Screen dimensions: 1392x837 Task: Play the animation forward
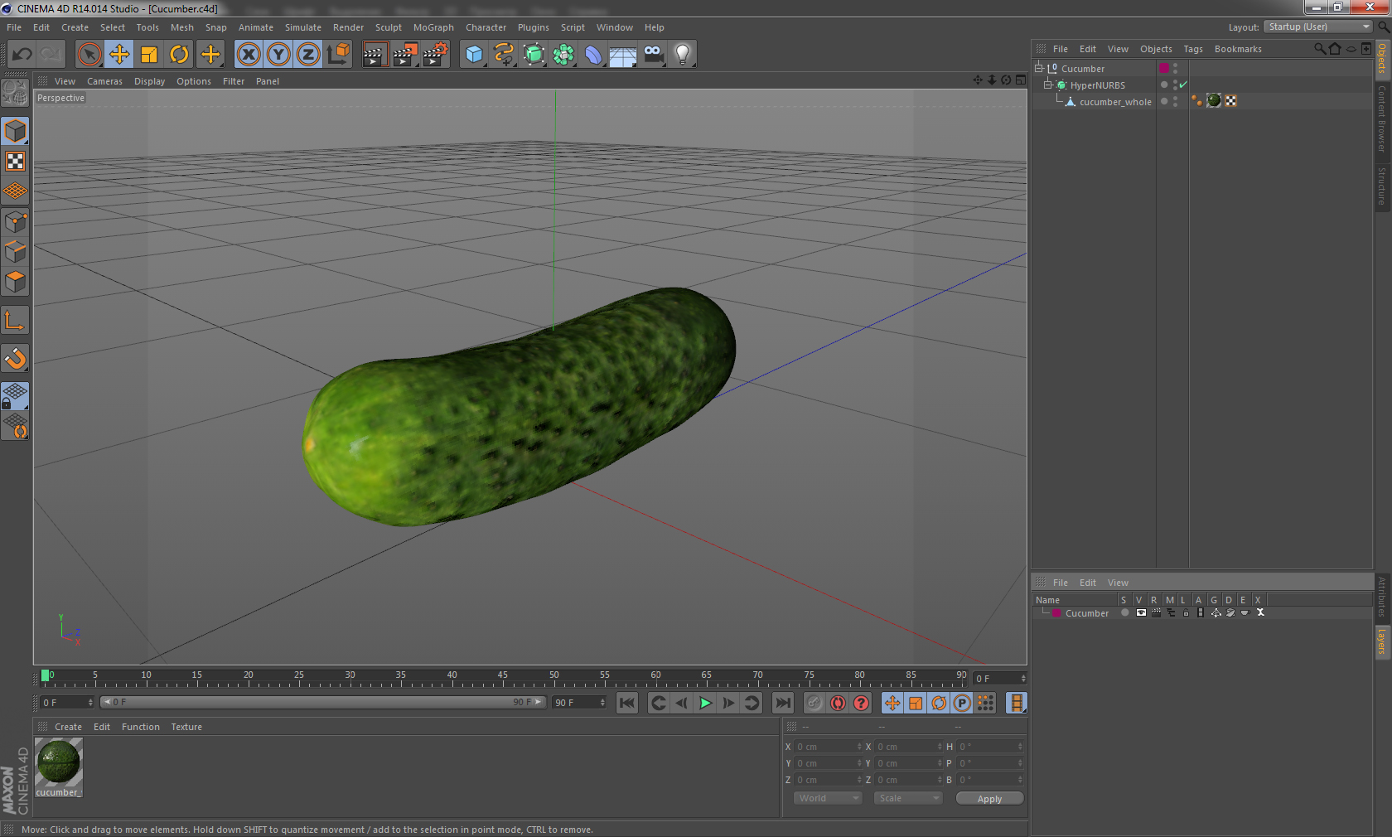pyautogui.click(x=705, y=703)
